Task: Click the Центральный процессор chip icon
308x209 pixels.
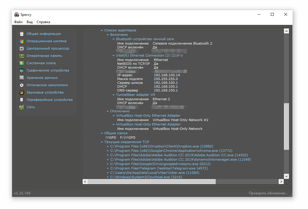Action: 22,49
